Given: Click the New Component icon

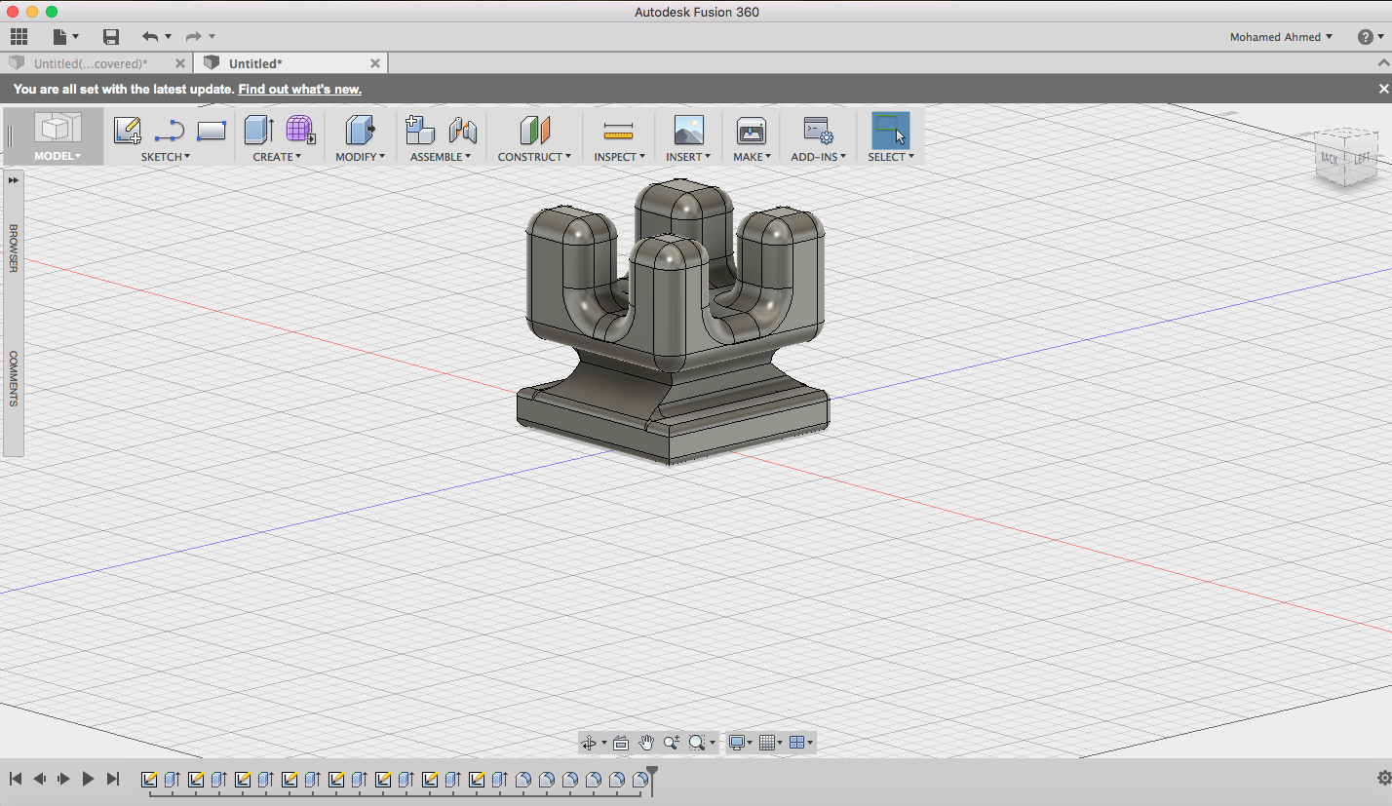Looking at the screenshot, I should (420, 131).
